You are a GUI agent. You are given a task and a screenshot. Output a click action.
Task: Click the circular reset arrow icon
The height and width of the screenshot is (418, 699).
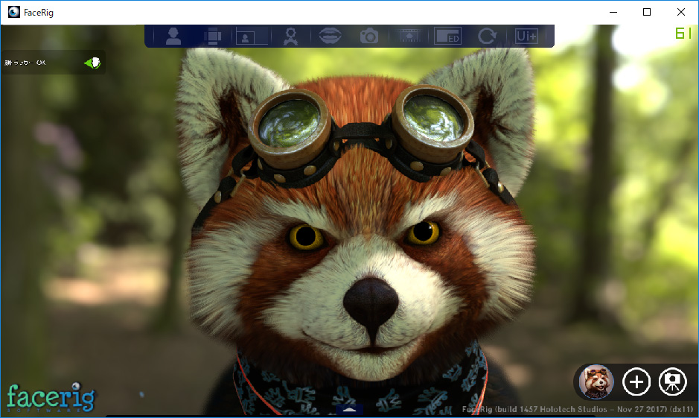(487, 36)
